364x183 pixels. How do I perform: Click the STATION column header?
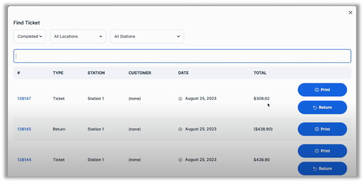(96, 73)
